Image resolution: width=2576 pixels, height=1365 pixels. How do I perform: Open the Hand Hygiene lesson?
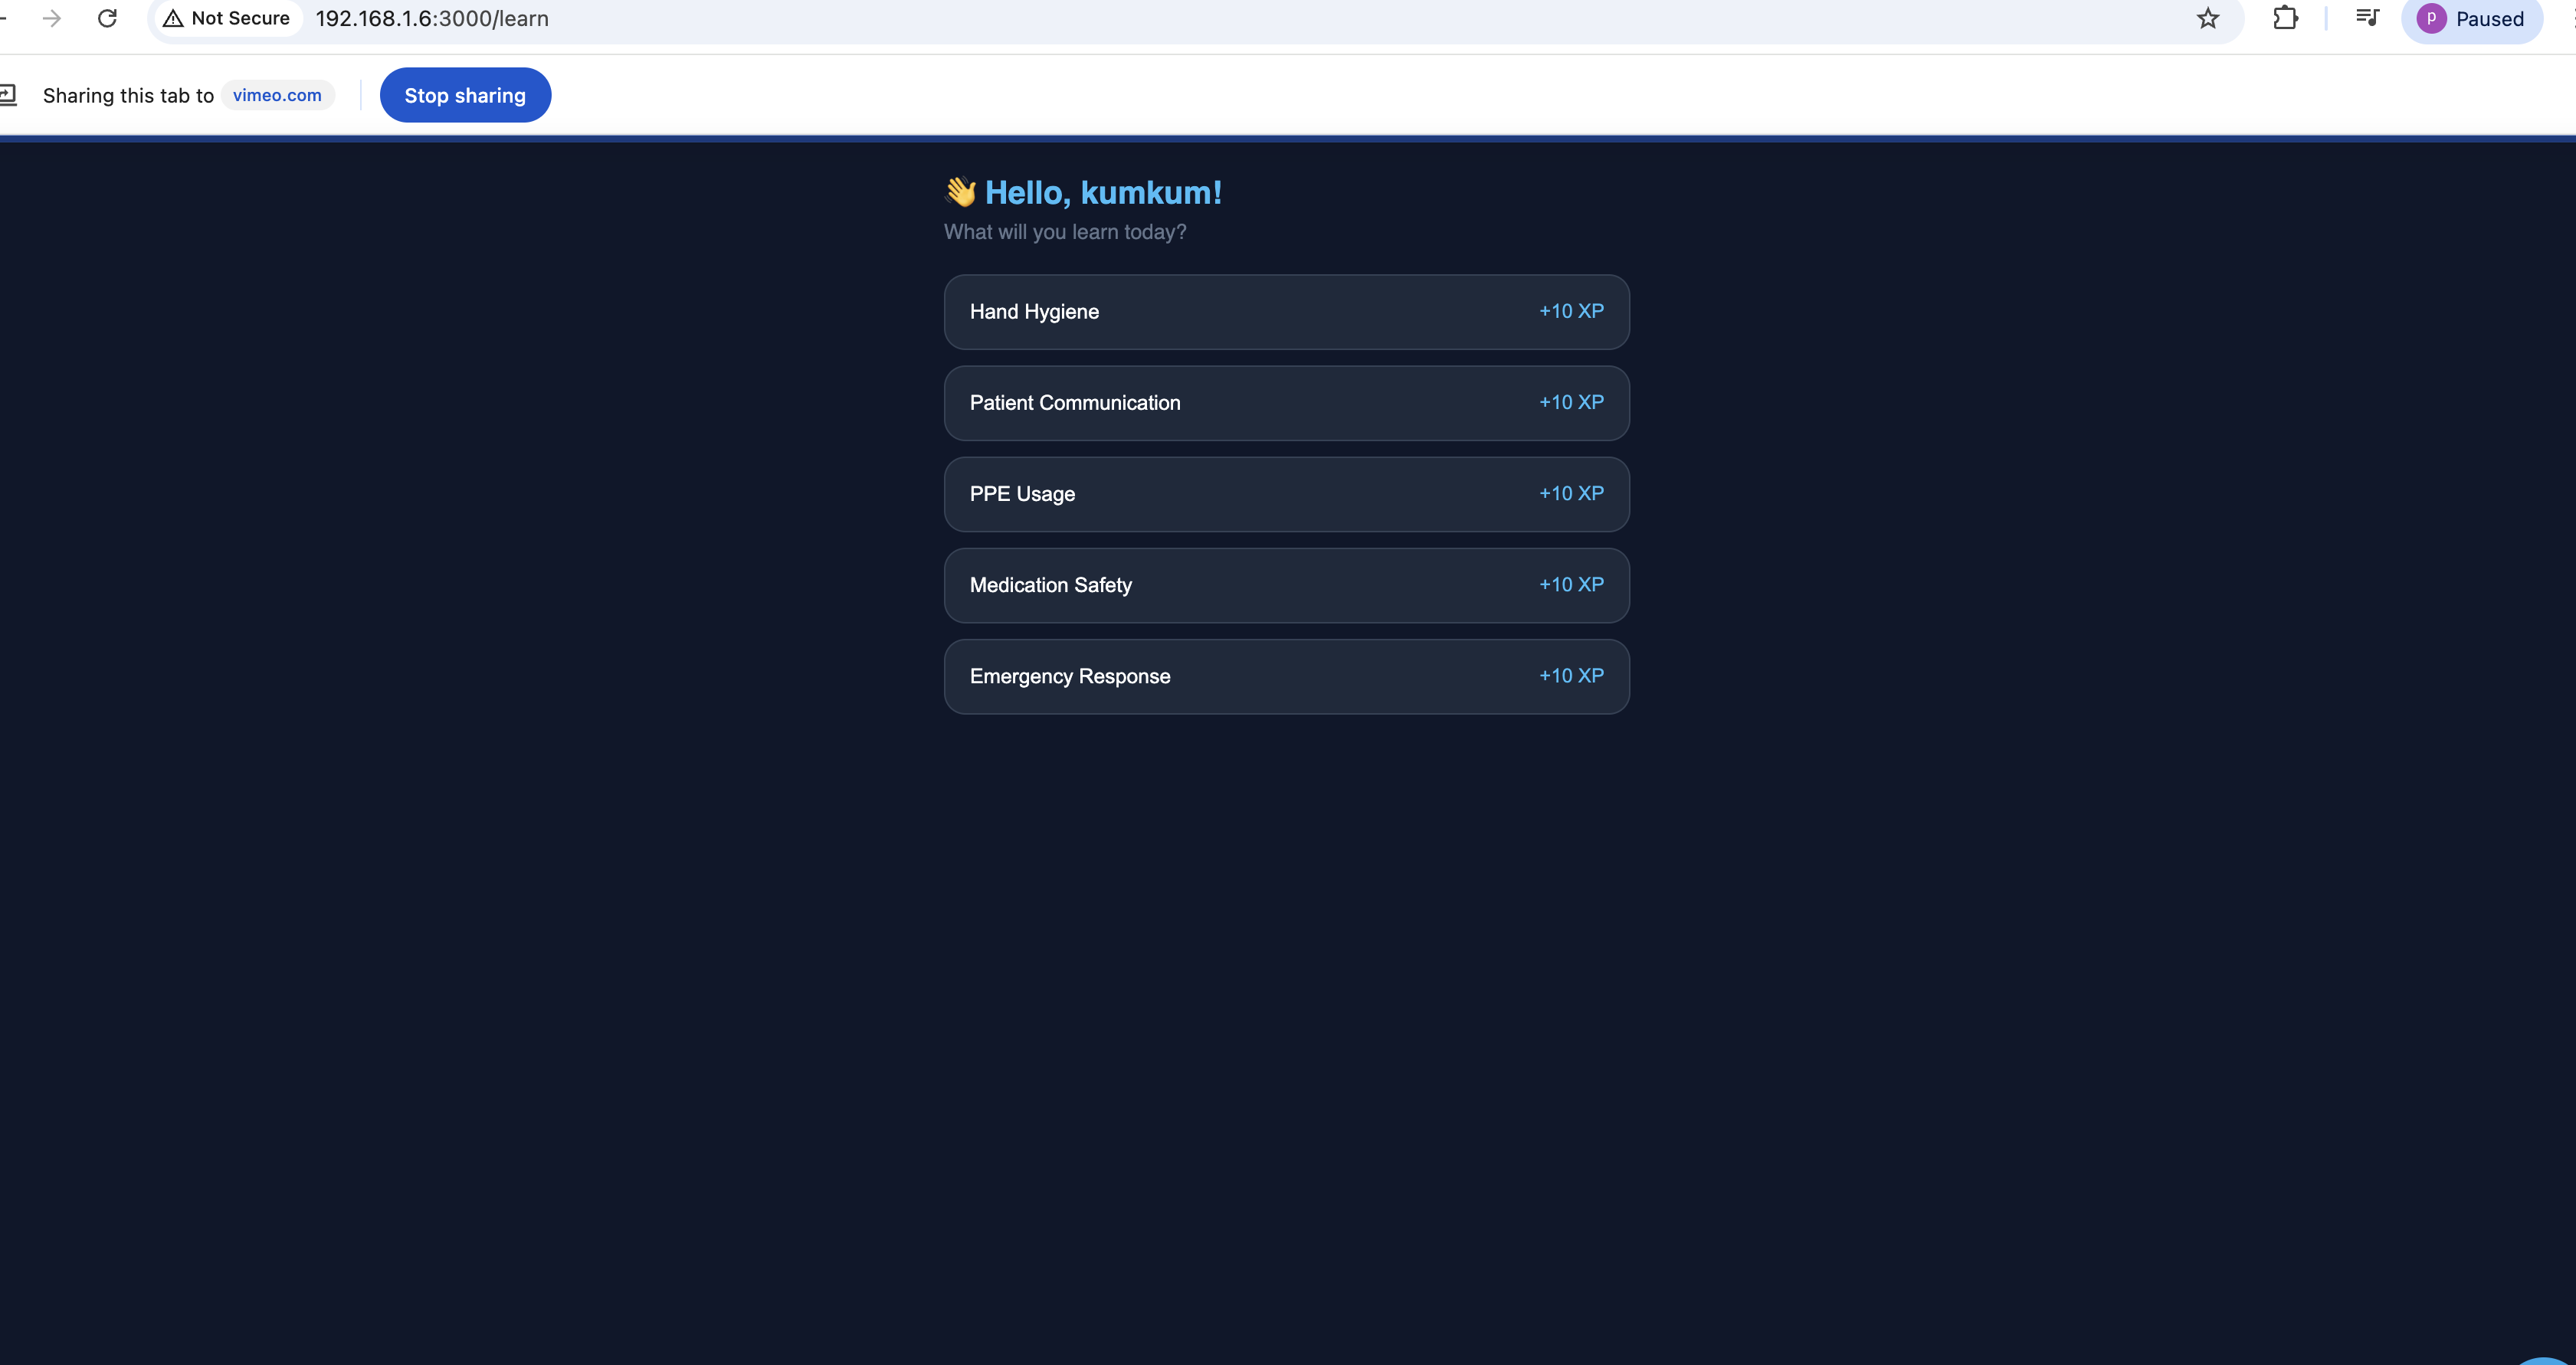pyautogui.click(x=1034, y=312)
